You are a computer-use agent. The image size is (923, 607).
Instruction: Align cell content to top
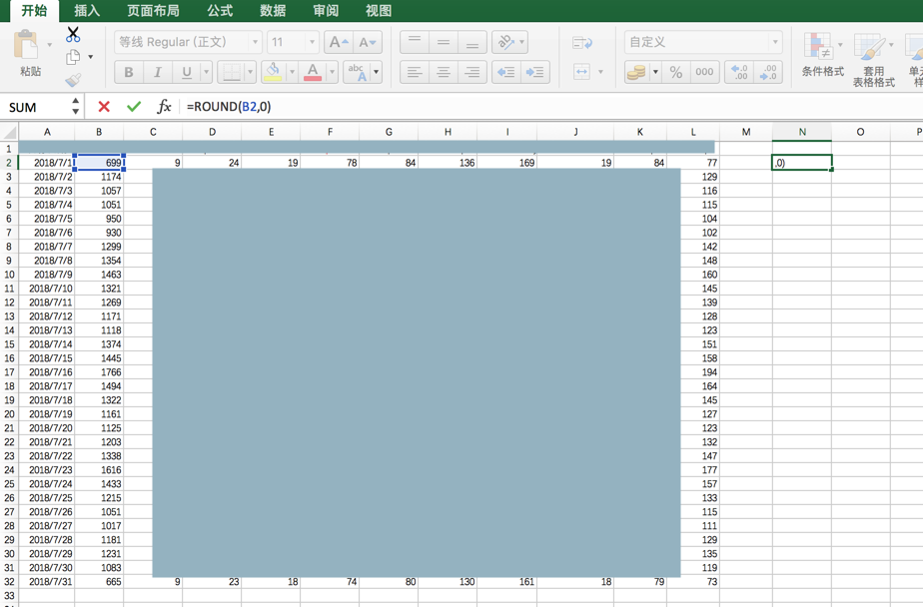point(415,42)
